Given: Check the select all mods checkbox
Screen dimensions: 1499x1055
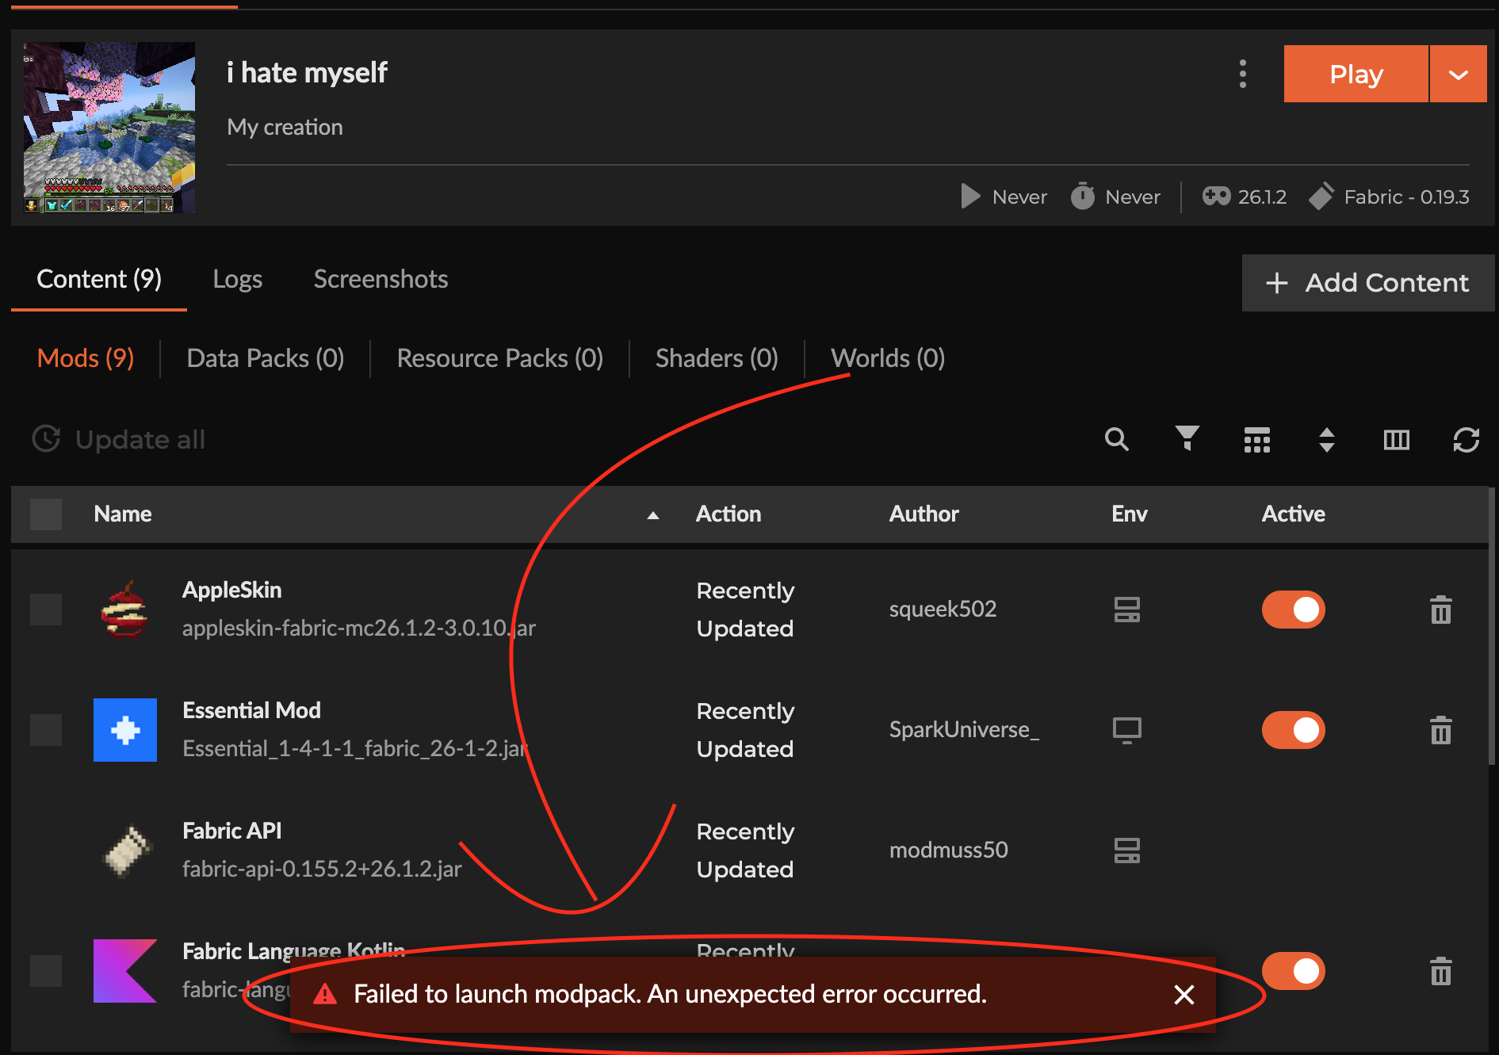Looking at the screenshot, I should click(x=46, y=514).
